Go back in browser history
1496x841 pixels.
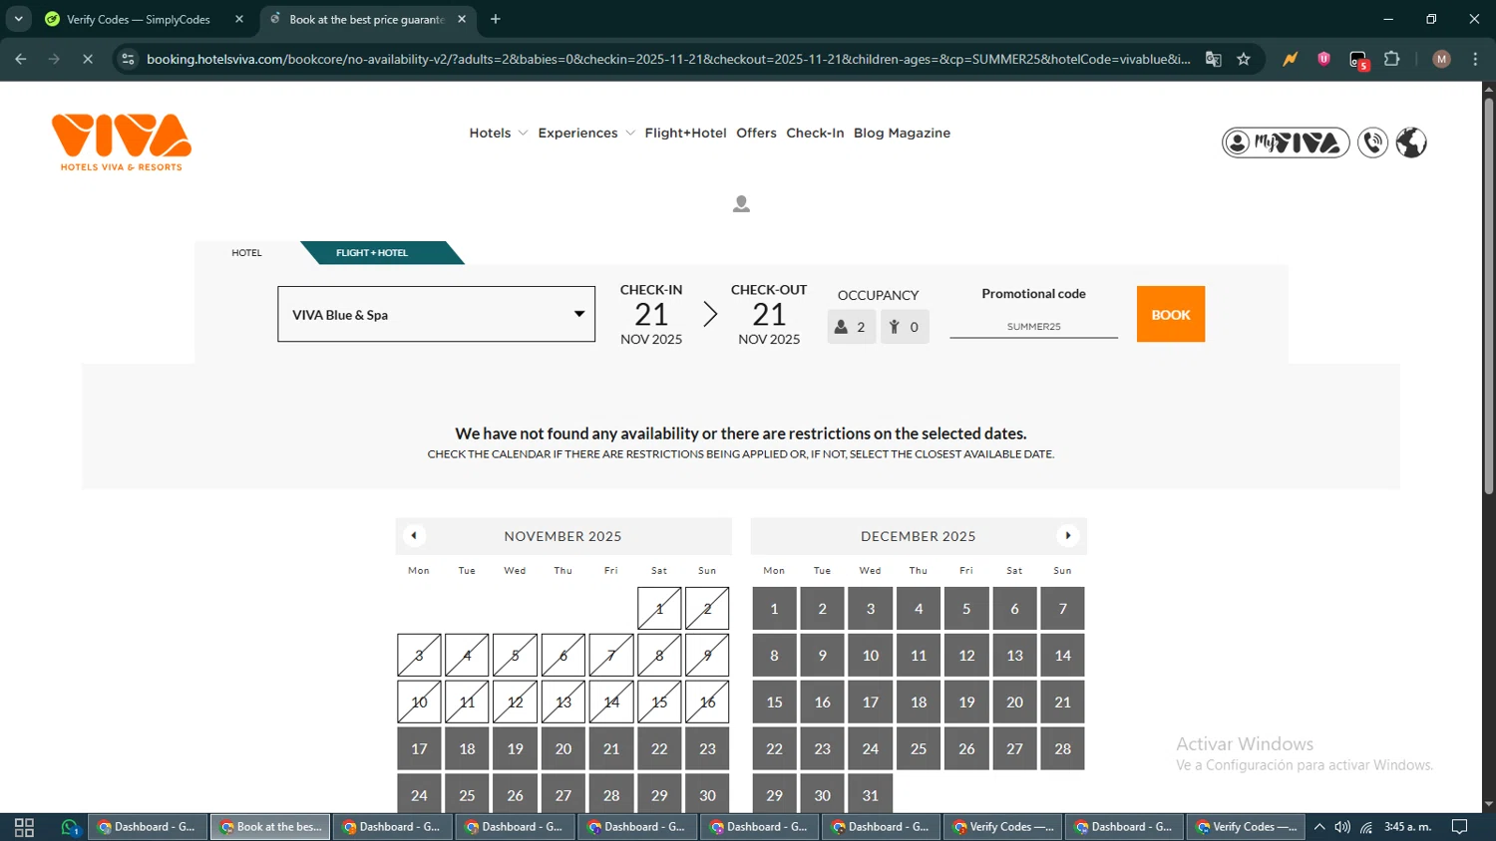(x=21, y=59)
